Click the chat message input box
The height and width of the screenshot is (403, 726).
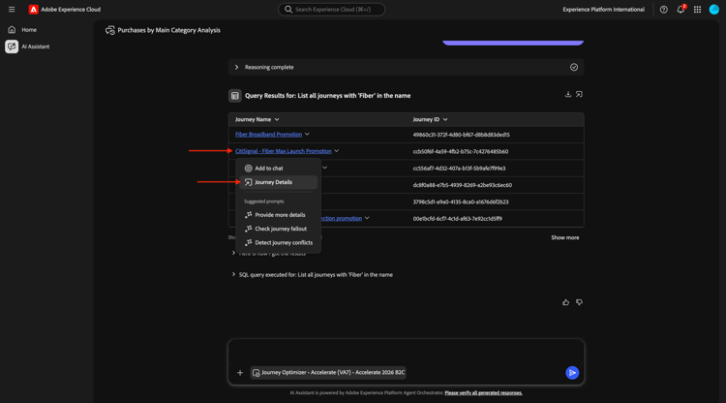click(406, 352)
